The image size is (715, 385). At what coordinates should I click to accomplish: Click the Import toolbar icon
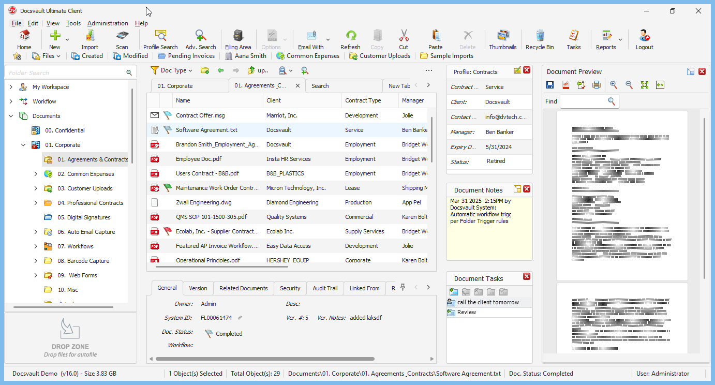coord(90,39)
